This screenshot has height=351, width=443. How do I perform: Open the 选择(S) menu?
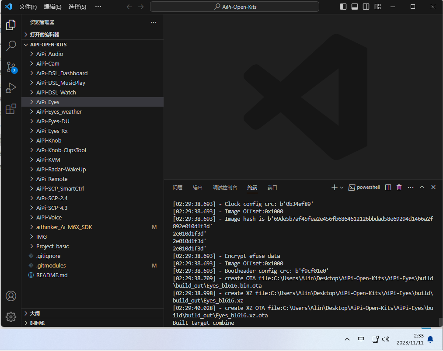(77, 7)
